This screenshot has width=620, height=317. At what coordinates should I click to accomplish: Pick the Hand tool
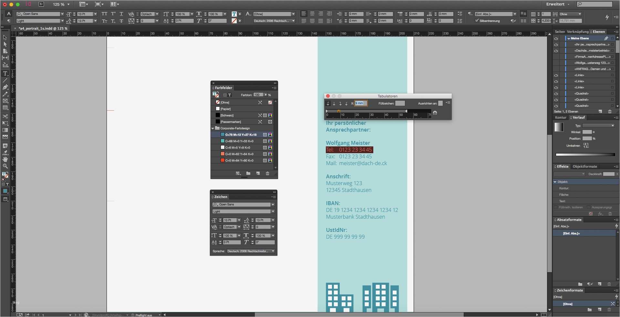[x=5, y=159]
